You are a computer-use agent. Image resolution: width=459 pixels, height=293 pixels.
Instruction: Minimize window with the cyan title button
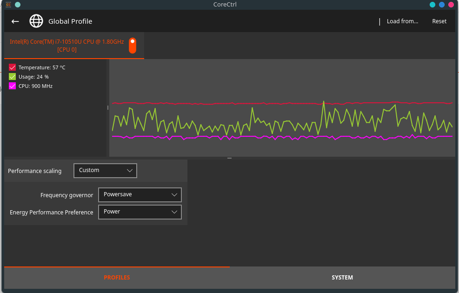coord(432,4)
